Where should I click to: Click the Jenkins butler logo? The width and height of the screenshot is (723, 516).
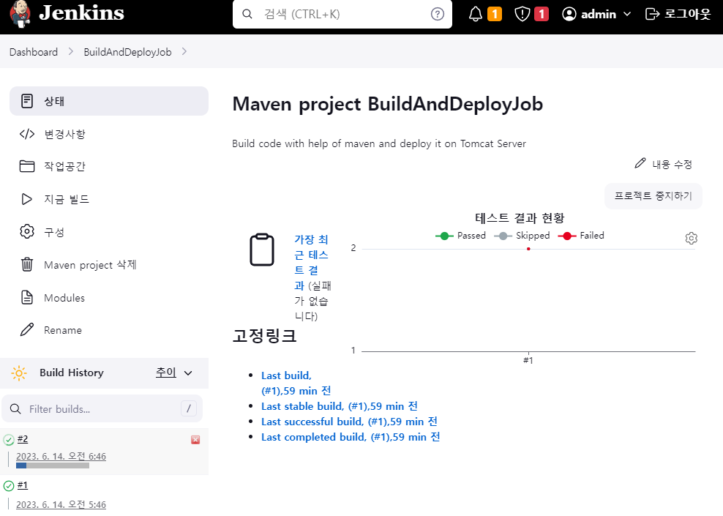coord(20,14)
